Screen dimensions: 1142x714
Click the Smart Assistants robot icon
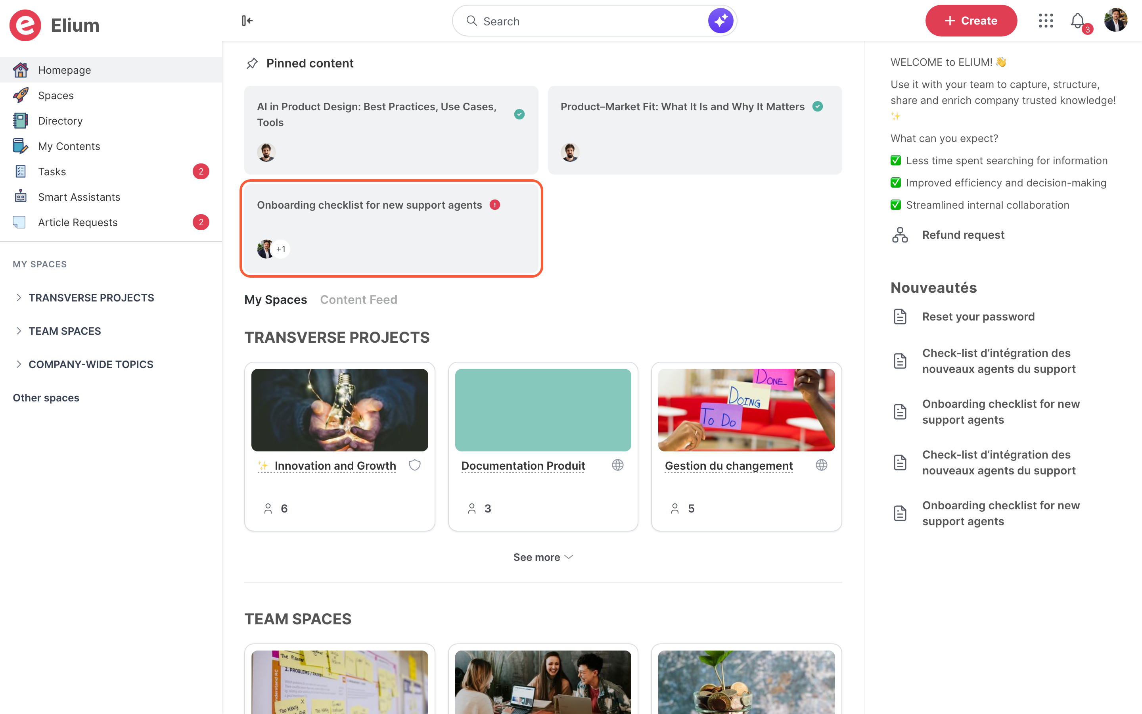[x=20, y=197]
